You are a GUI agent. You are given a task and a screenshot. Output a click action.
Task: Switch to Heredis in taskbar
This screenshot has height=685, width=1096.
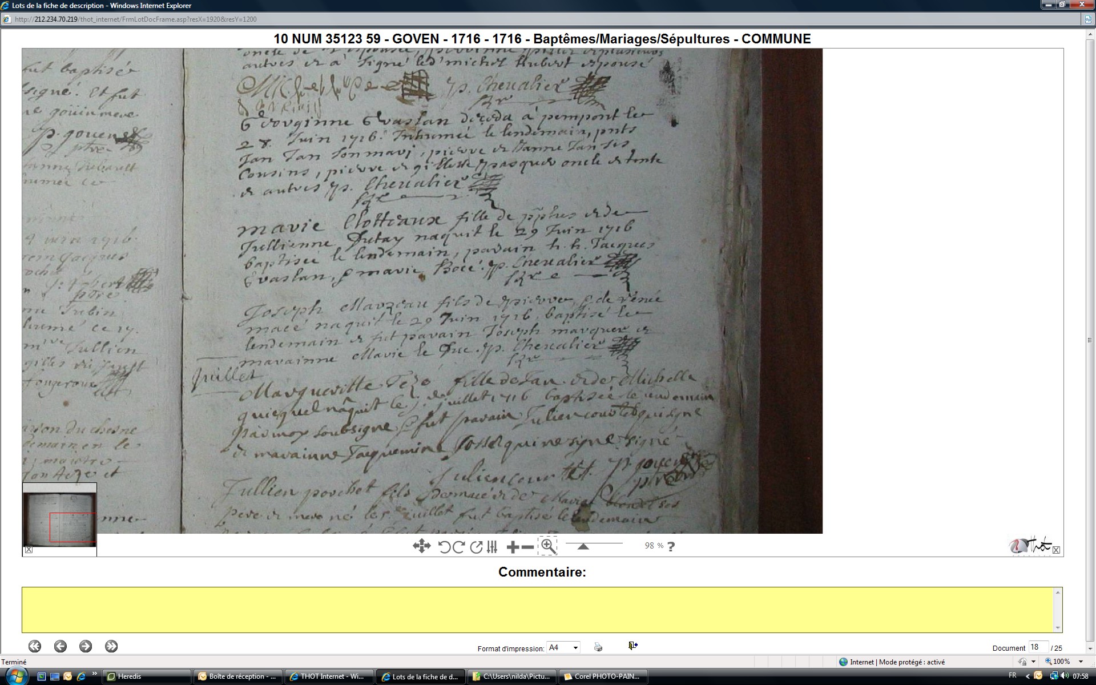146,676
